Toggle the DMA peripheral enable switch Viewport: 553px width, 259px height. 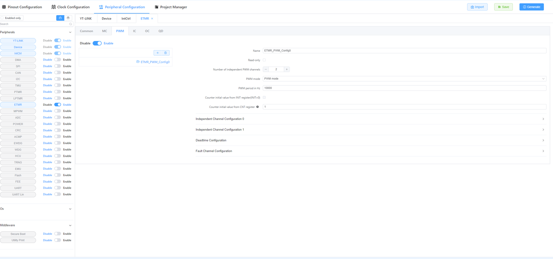point(57,60)
